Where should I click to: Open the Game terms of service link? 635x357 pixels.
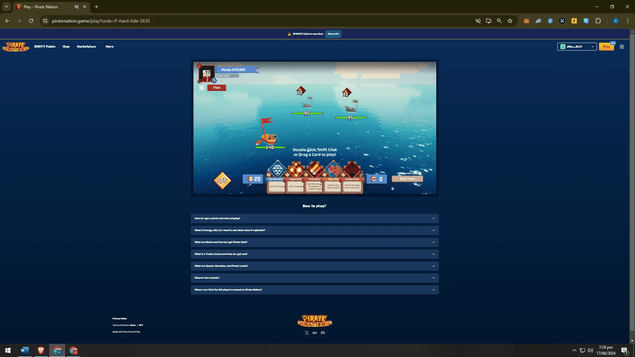tap(133, 325)
